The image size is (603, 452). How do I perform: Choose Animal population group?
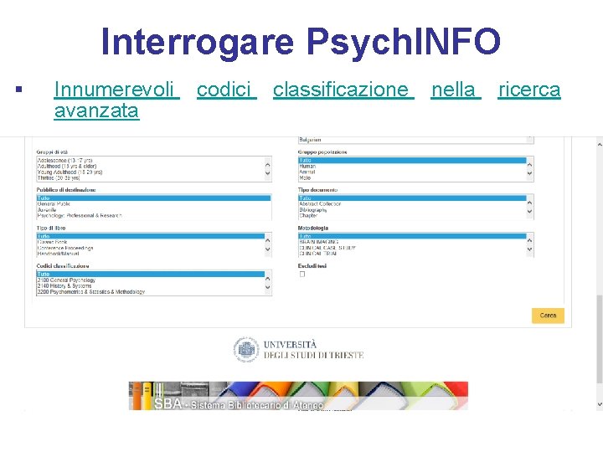click(x=412, y=172)
